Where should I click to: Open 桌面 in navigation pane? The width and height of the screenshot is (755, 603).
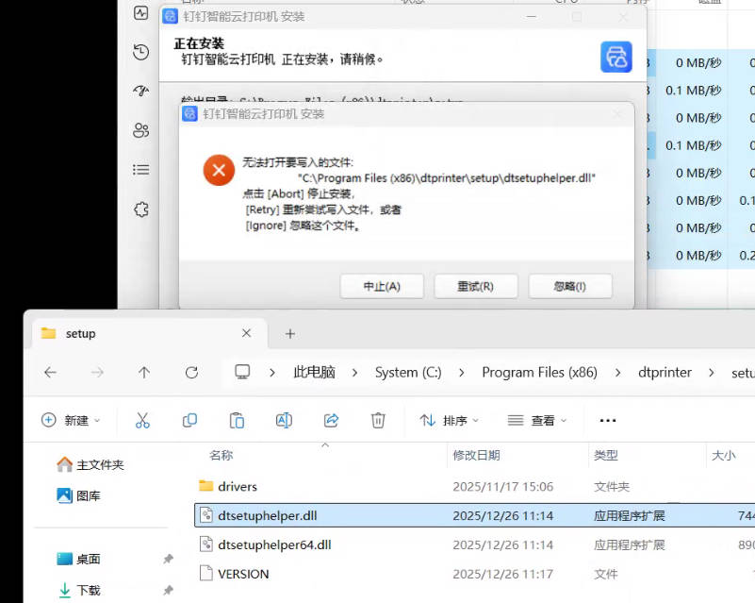(78, 560)
